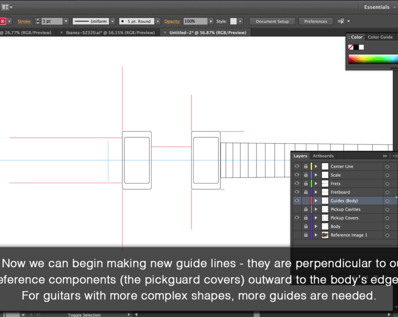Screen dimensions: 398x317
Task: Open the arrange documents icon at top left
Action: (5, 7)
